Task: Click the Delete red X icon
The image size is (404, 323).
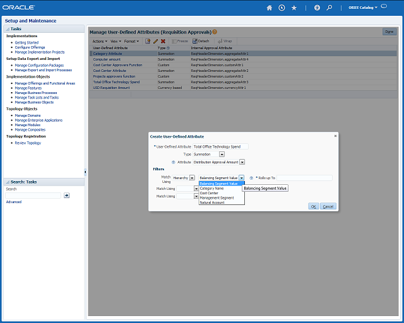Action: [x=163, y=41]
